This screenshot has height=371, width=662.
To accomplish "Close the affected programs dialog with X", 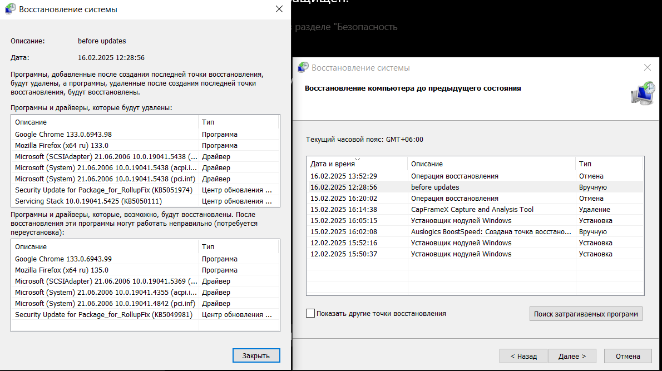I will coord(279,9).
